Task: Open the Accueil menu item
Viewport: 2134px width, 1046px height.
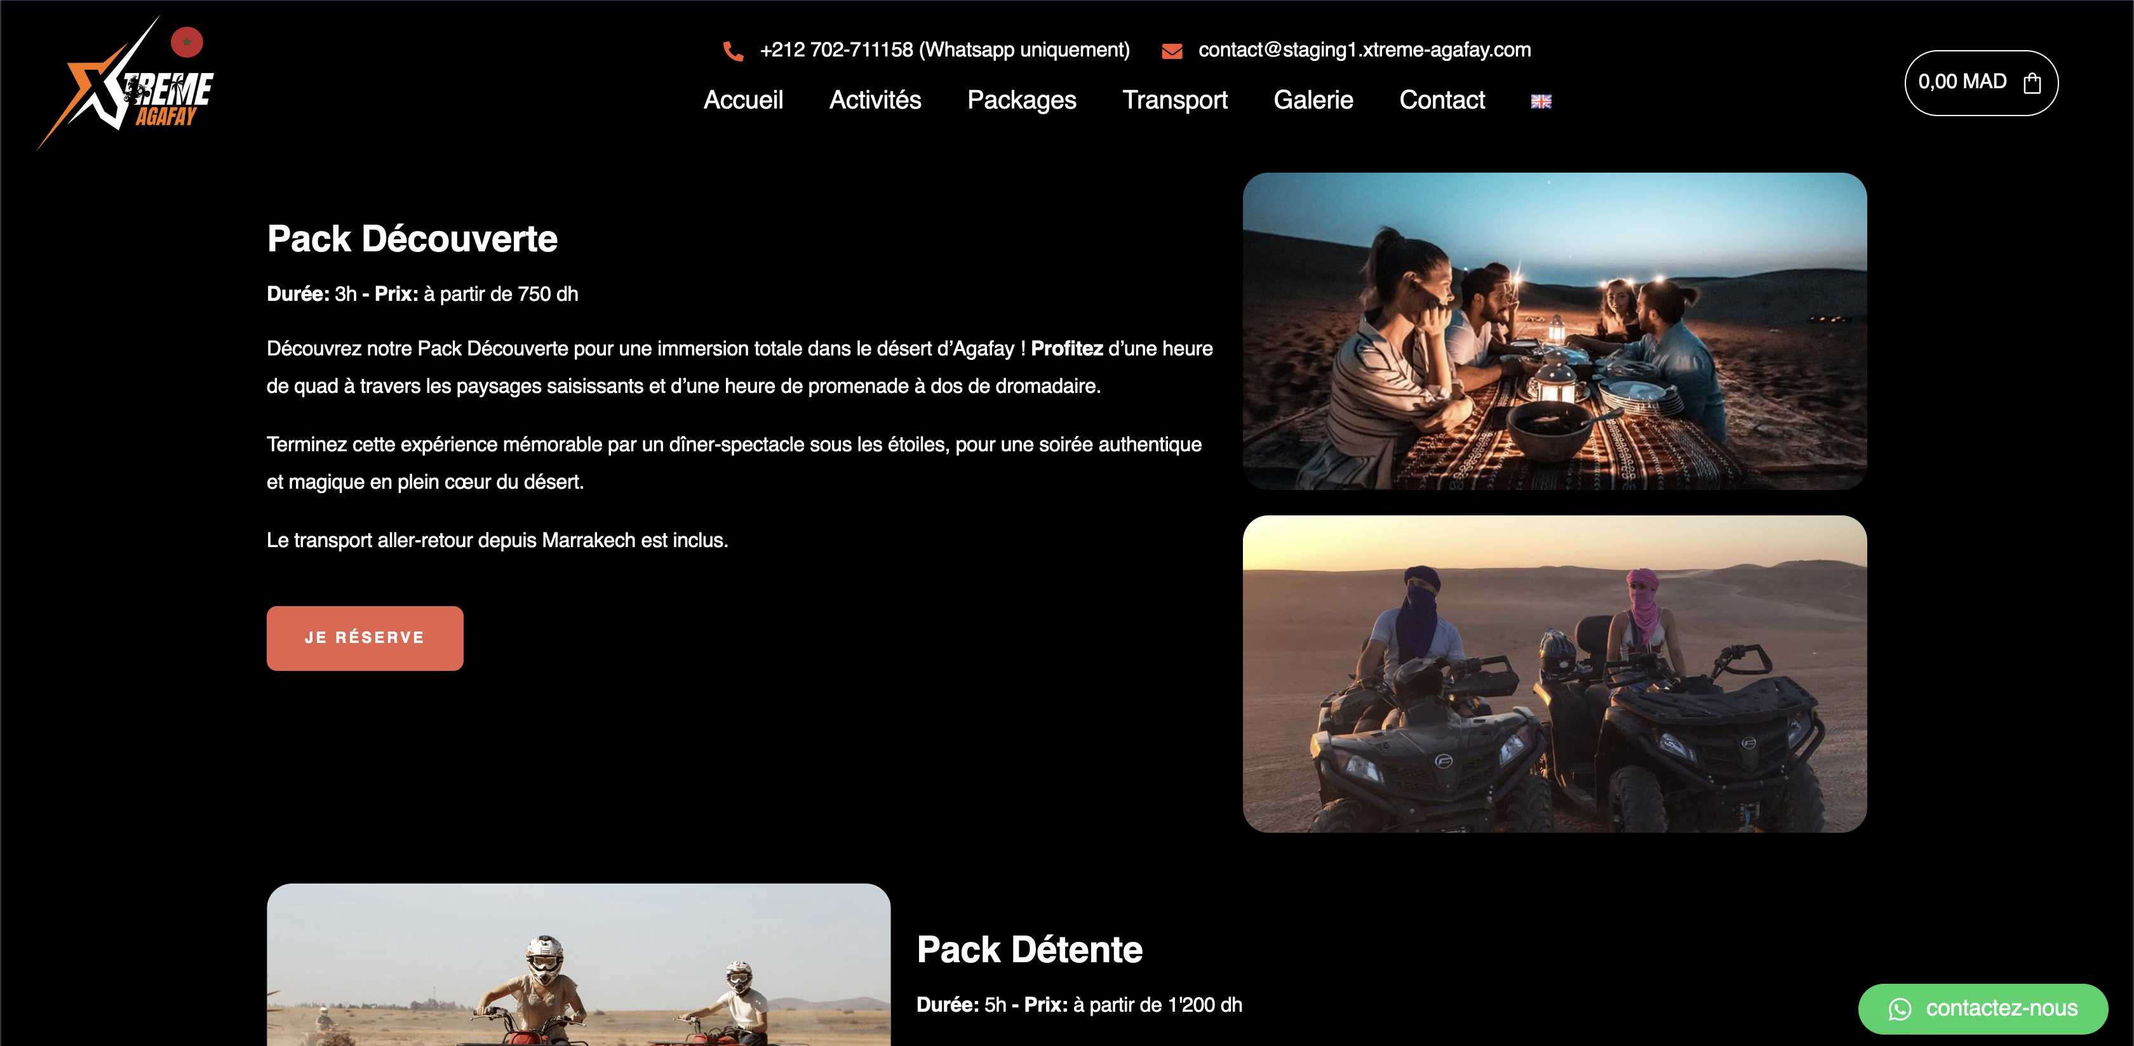Action: tap(743, 100)
